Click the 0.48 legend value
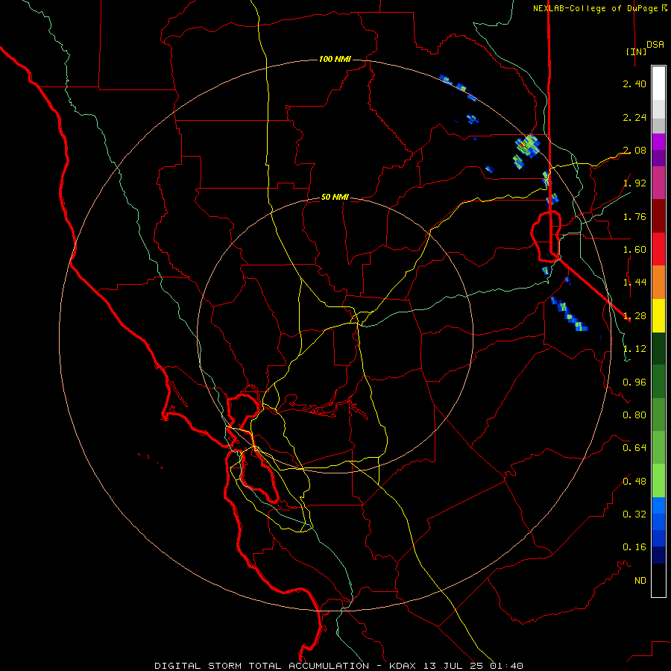This screenshot has height=671, width=671. [x=634, y=482]
